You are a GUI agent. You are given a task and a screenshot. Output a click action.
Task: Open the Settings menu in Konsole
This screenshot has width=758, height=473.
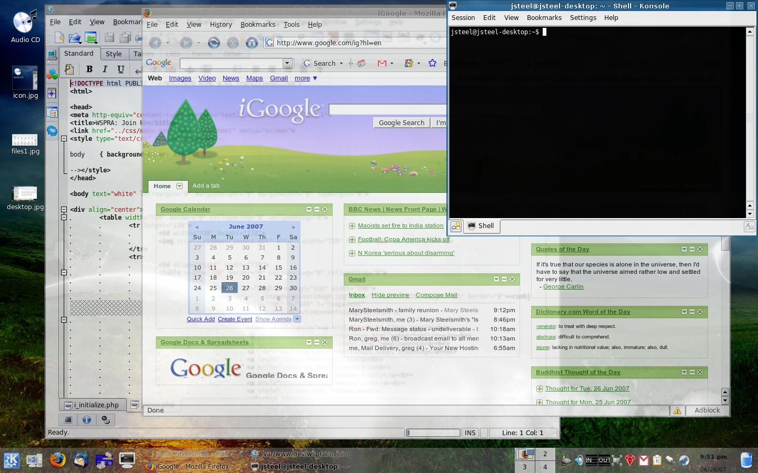(x=583, y=17)
